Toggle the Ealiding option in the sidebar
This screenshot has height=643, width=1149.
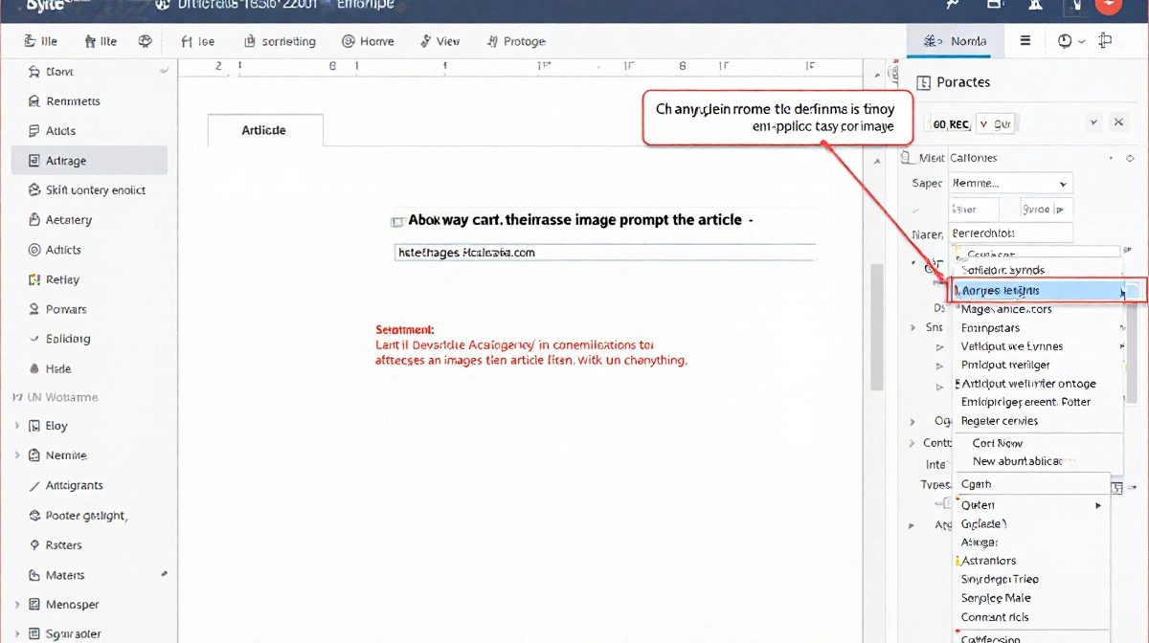tap(33, 338)
